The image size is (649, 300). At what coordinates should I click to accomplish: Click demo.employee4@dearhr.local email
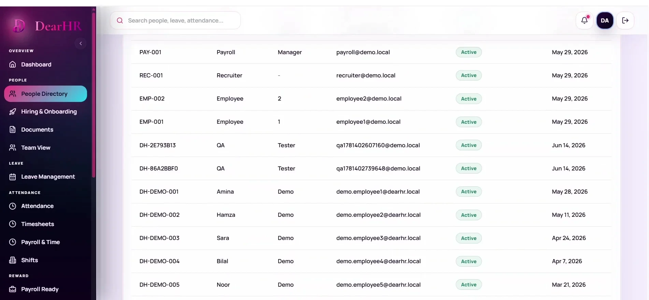(378, 261)
